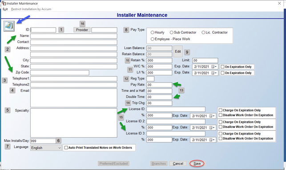The width and height of the screenshot is (286, 170).
Task: Click the Trip Chg field
Action: coord(159,103)
